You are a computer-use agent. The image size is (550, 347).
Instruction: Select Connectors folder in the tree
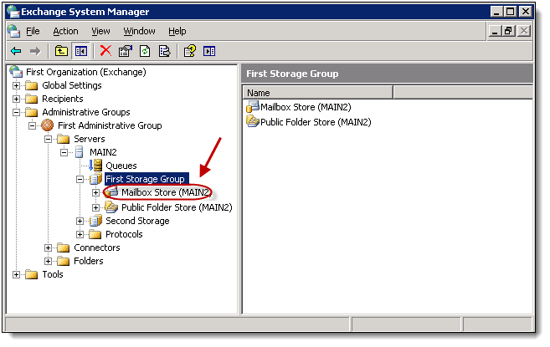(x=97, y=247)
